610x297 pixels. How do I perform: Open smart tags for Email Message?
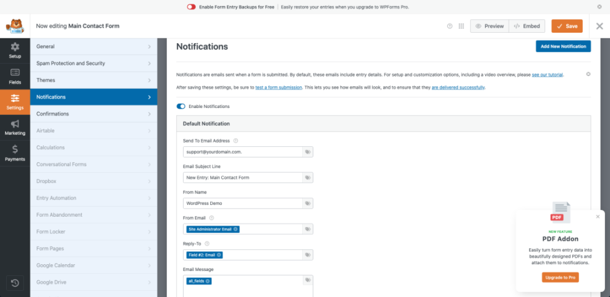coord(308,280)
